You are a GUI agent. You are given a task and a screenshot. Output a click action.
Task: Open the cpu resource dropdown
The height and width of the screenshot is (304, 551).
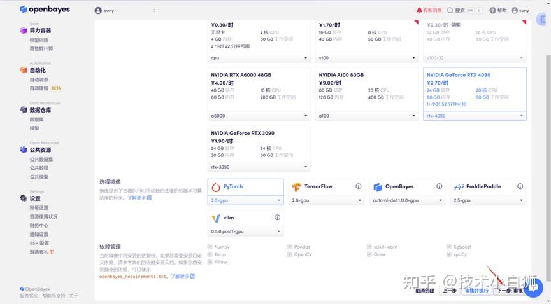click(x=259, y=58)
